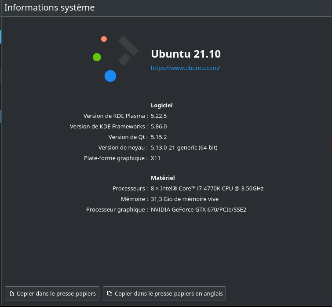Click the "31,3 Gio de mémoire vive" value
This screenshot has width=332, height=307.
184,199
